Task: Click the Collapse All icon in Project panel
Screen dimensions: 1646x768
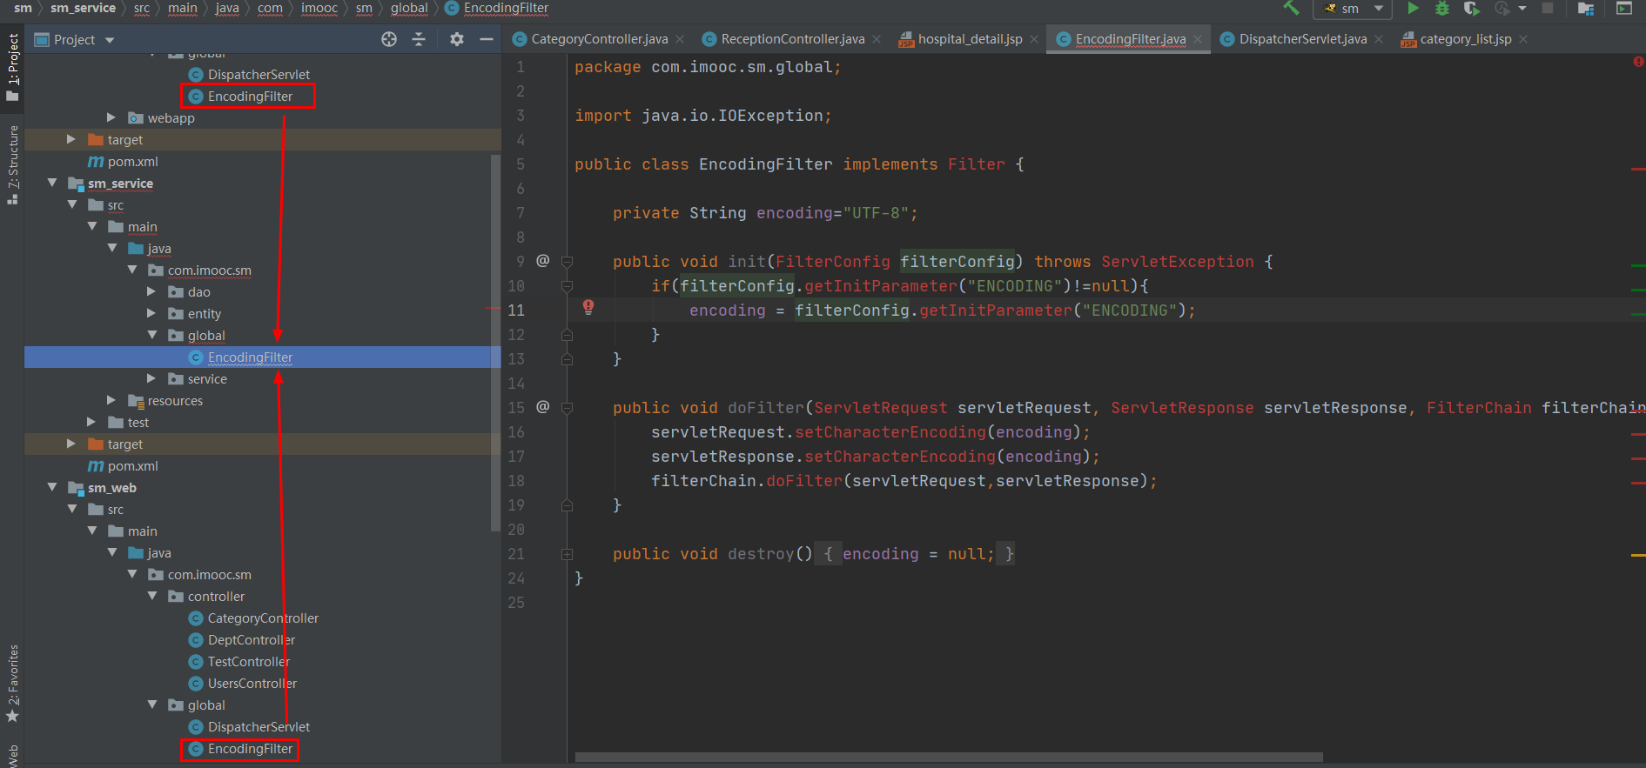Action: (419, 39)
